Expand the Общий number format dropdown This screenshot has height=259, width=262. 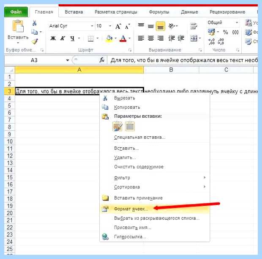[x=237, y=22]
